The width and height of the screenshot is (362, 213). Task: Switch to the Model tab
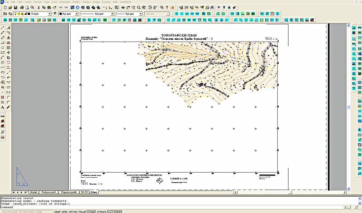pos(33,192)
